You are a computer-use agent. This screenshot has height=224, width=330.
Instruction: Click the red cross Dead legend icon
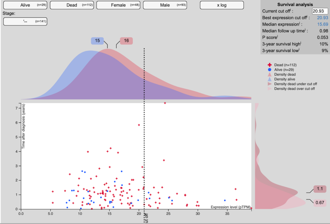coord(270,65)
